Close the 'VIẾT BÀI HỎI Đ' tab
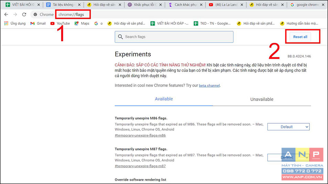This screenshot has height=184, width=328. point(39,4)
